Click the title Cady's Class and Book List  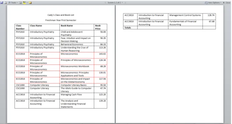[x=61, y=15]
